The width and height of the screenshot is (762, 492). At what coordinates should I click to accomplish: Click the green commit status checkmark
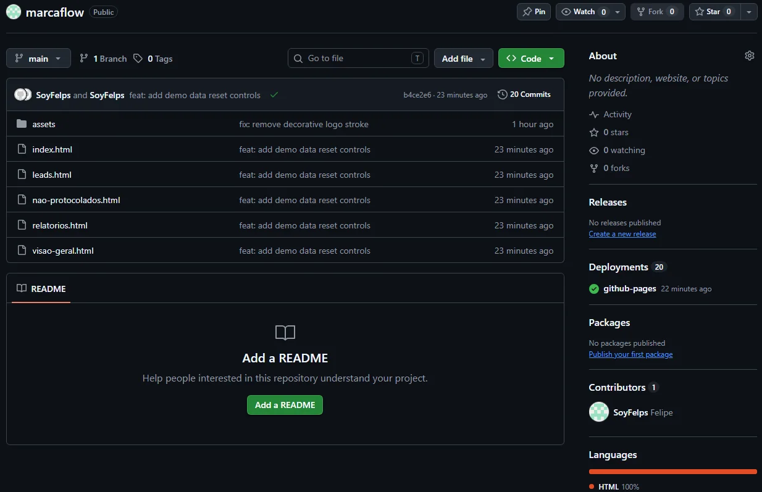[x=274, y=95]
